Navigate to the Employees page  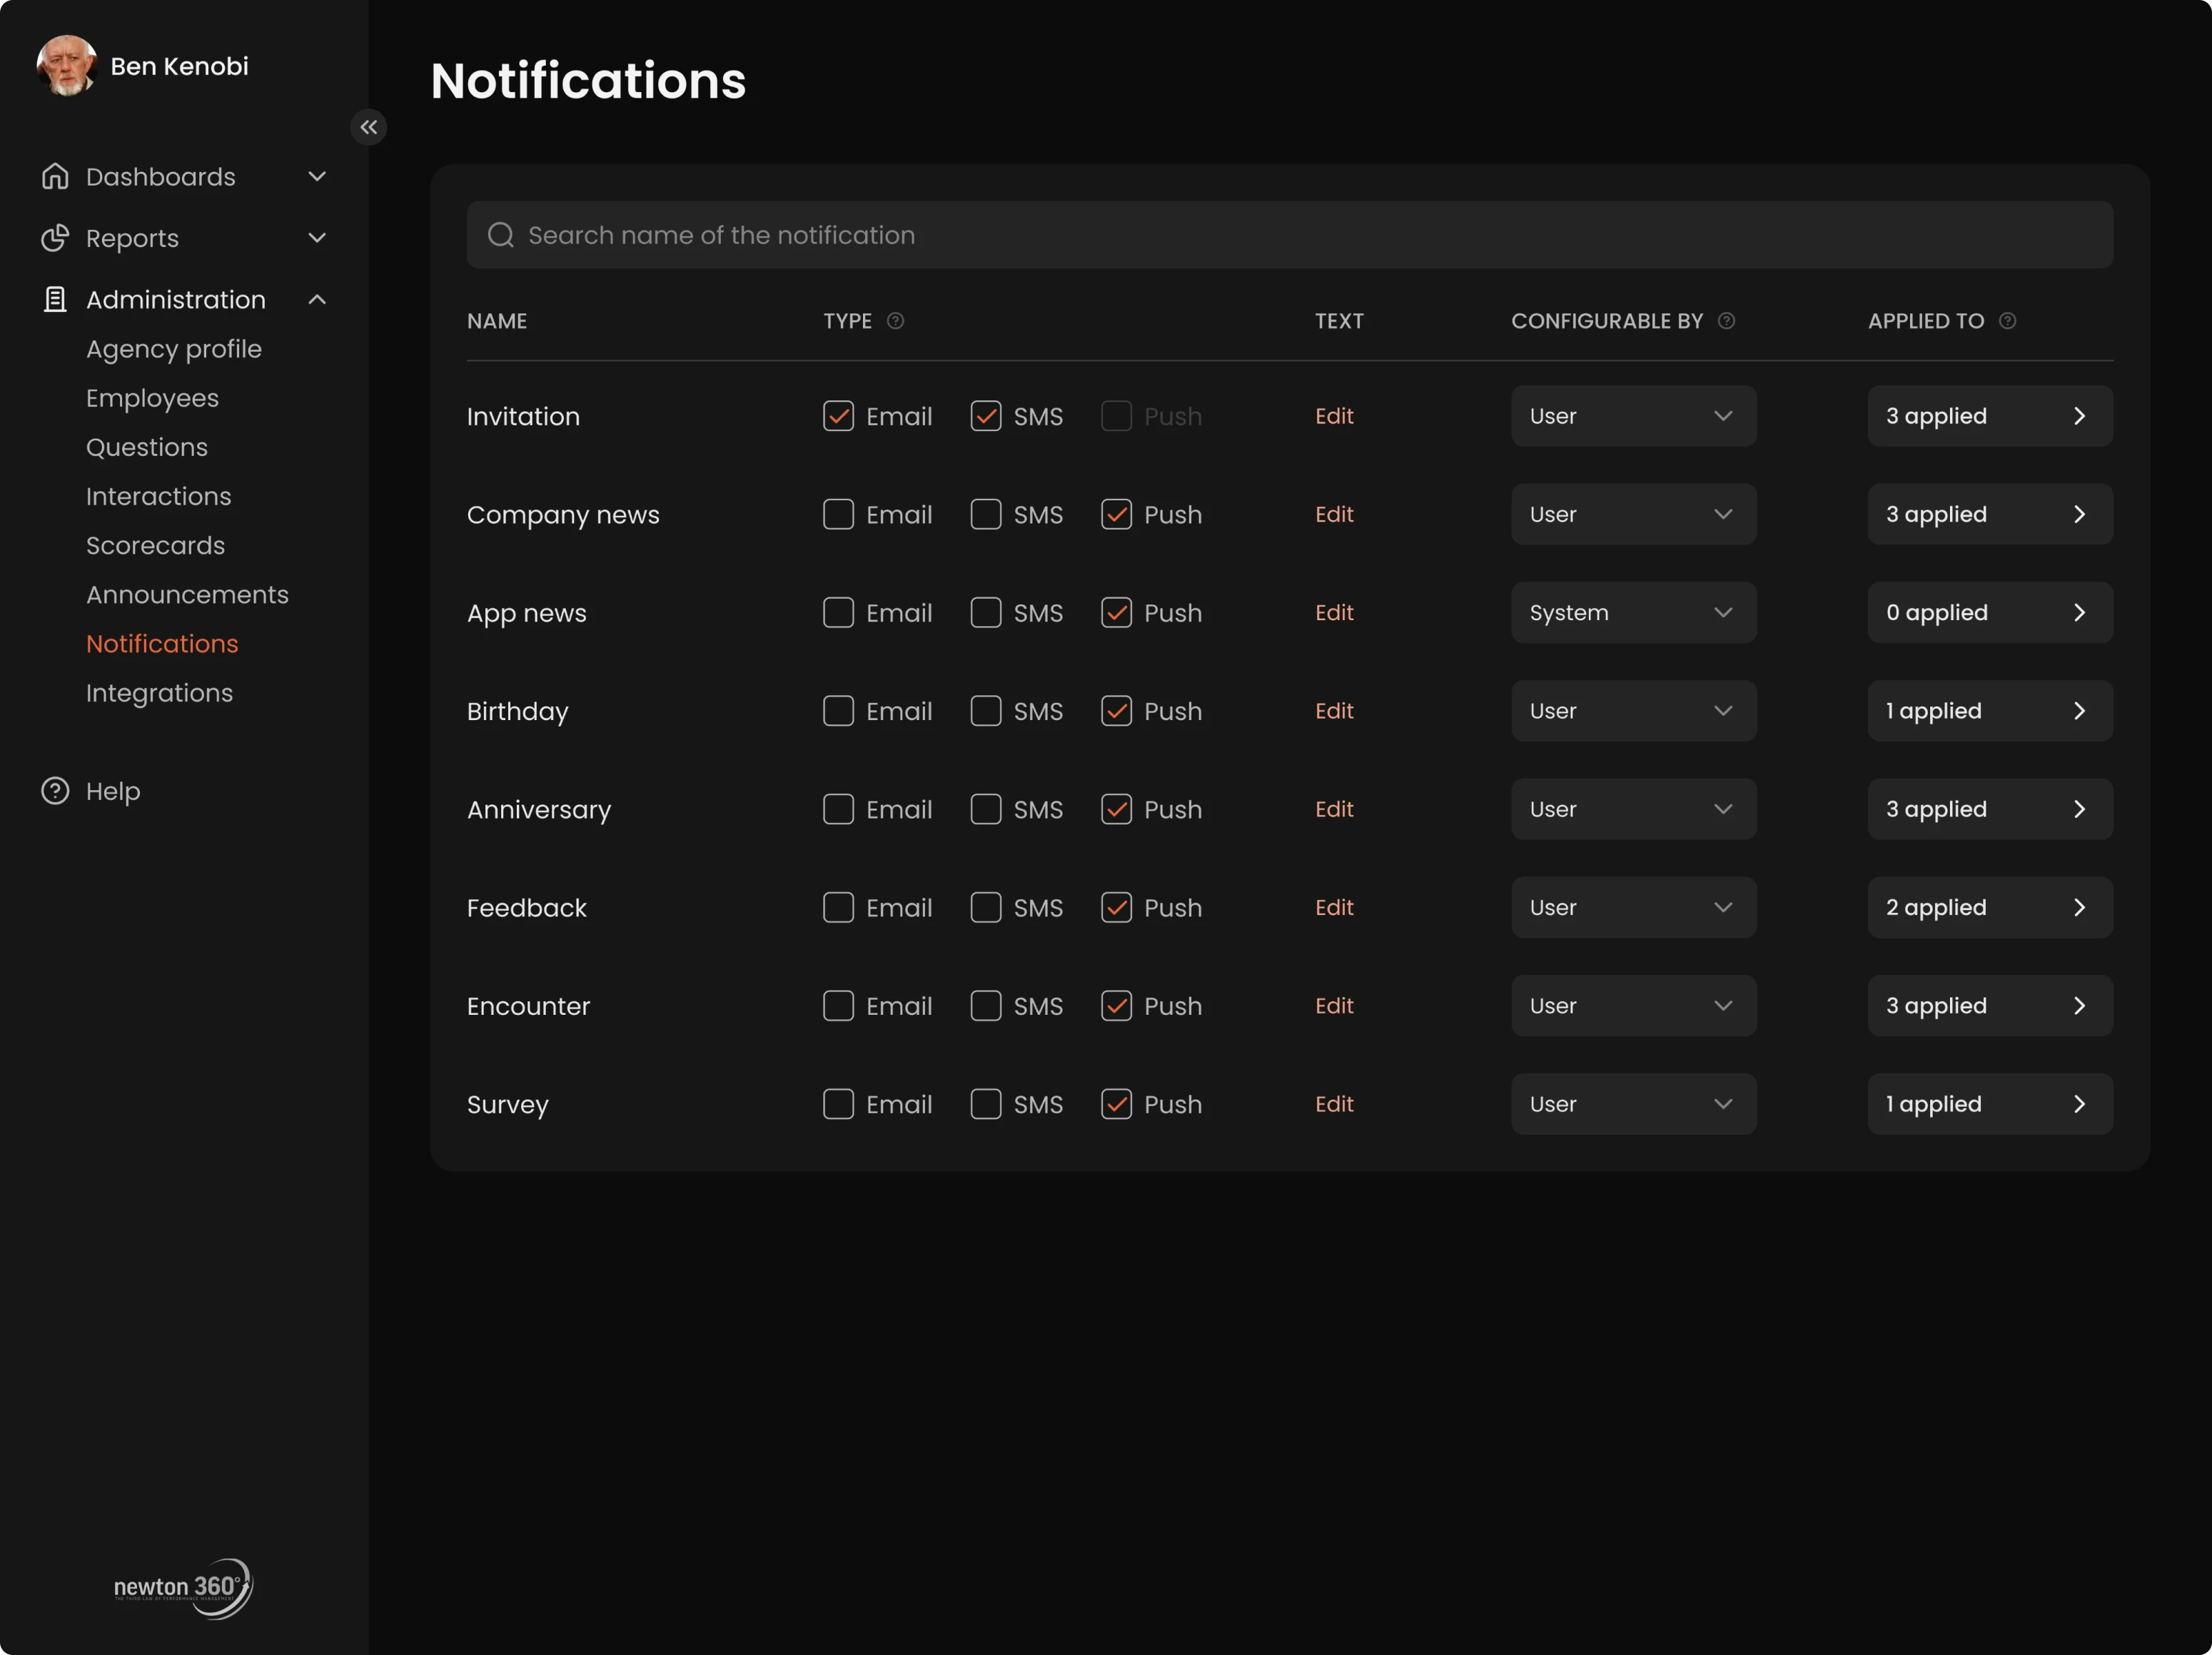pos(152,397)
